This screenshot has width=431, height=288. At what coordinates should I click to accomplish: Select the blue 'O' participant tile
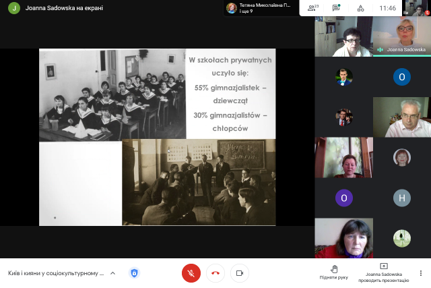(x=401, y=76)
